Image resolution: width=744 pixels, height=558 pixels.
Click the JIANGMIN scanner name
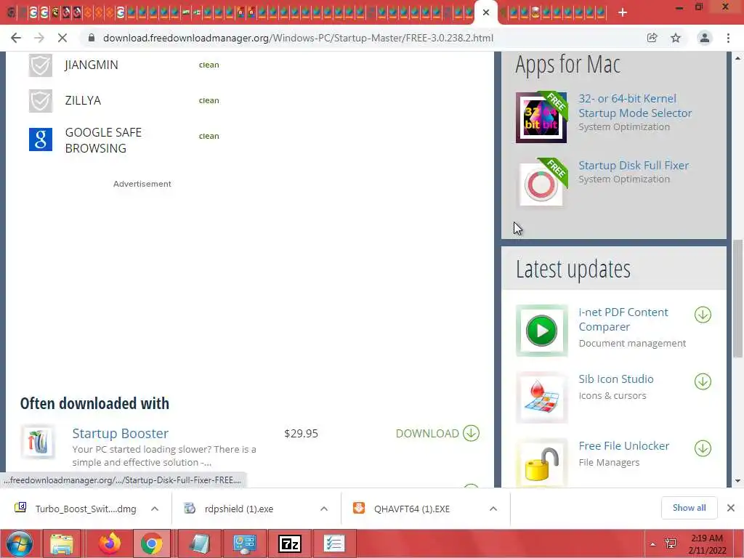92,65
